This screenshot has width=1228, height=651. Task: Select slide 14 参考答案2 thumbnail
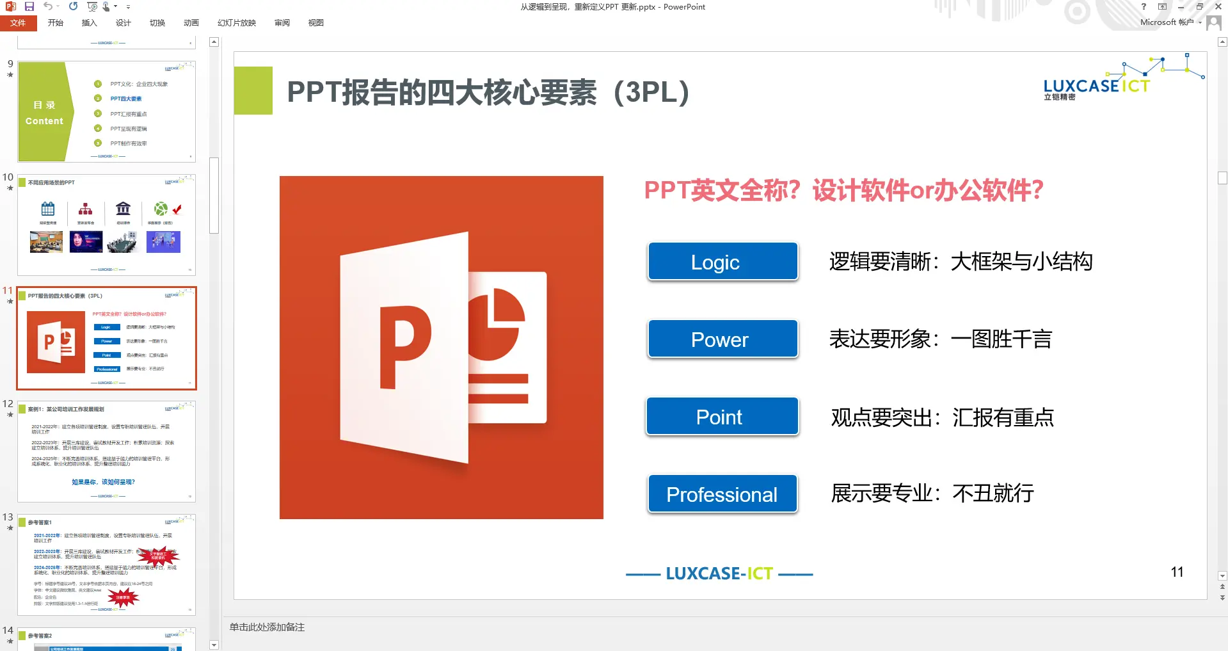[106, 639]
